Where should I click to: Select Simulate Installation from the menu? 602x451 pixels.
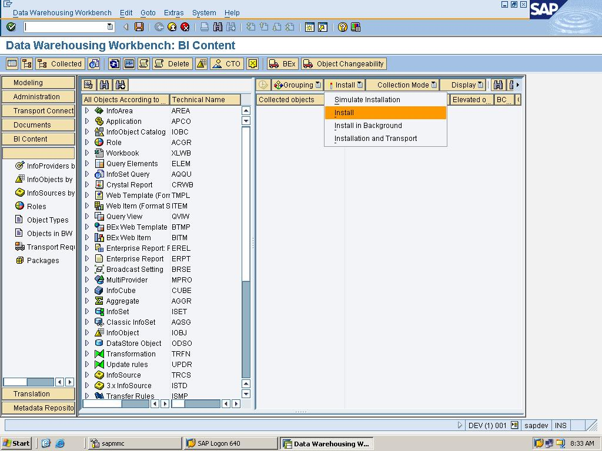click(x=386, y=100)
